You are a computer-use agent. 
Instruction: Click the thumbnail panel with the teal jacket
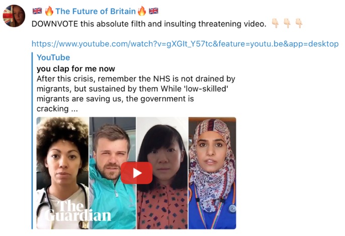pos(113,173)
